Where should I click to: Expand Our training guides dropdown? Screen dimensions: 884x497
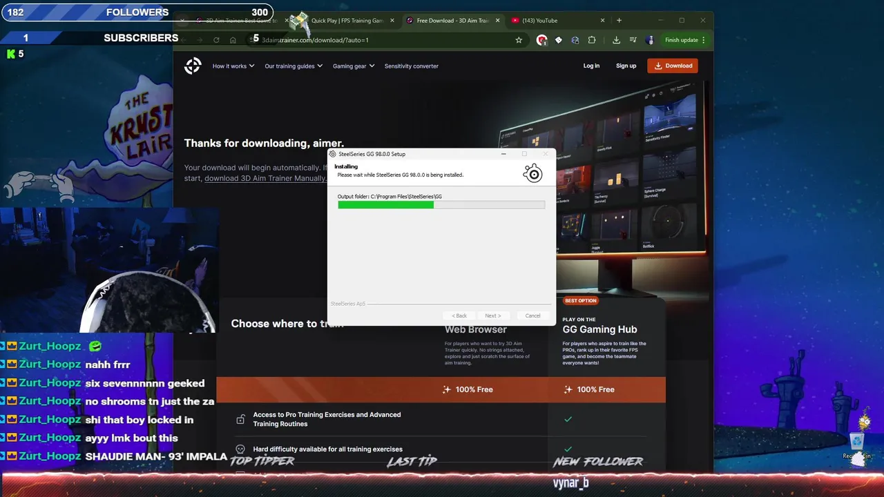[294, 66]
